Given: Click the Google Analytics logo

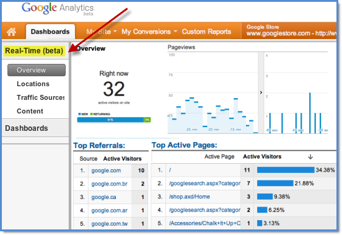Looking at the screenshot, I should point(58,9).
